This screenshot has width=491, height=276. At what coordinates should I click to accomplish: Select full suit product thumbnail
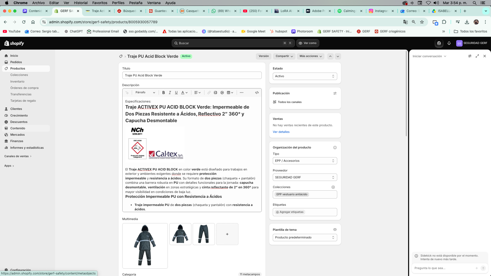(x=145, y=246)
